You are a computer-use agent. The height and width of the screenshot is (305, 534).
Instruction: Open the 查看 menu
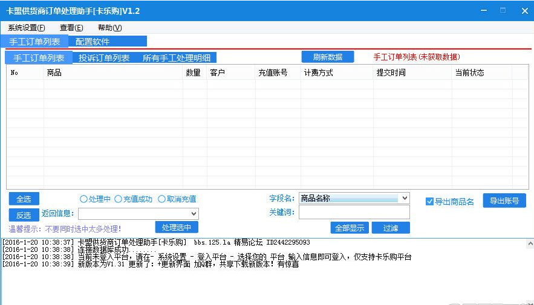point(71,28)
